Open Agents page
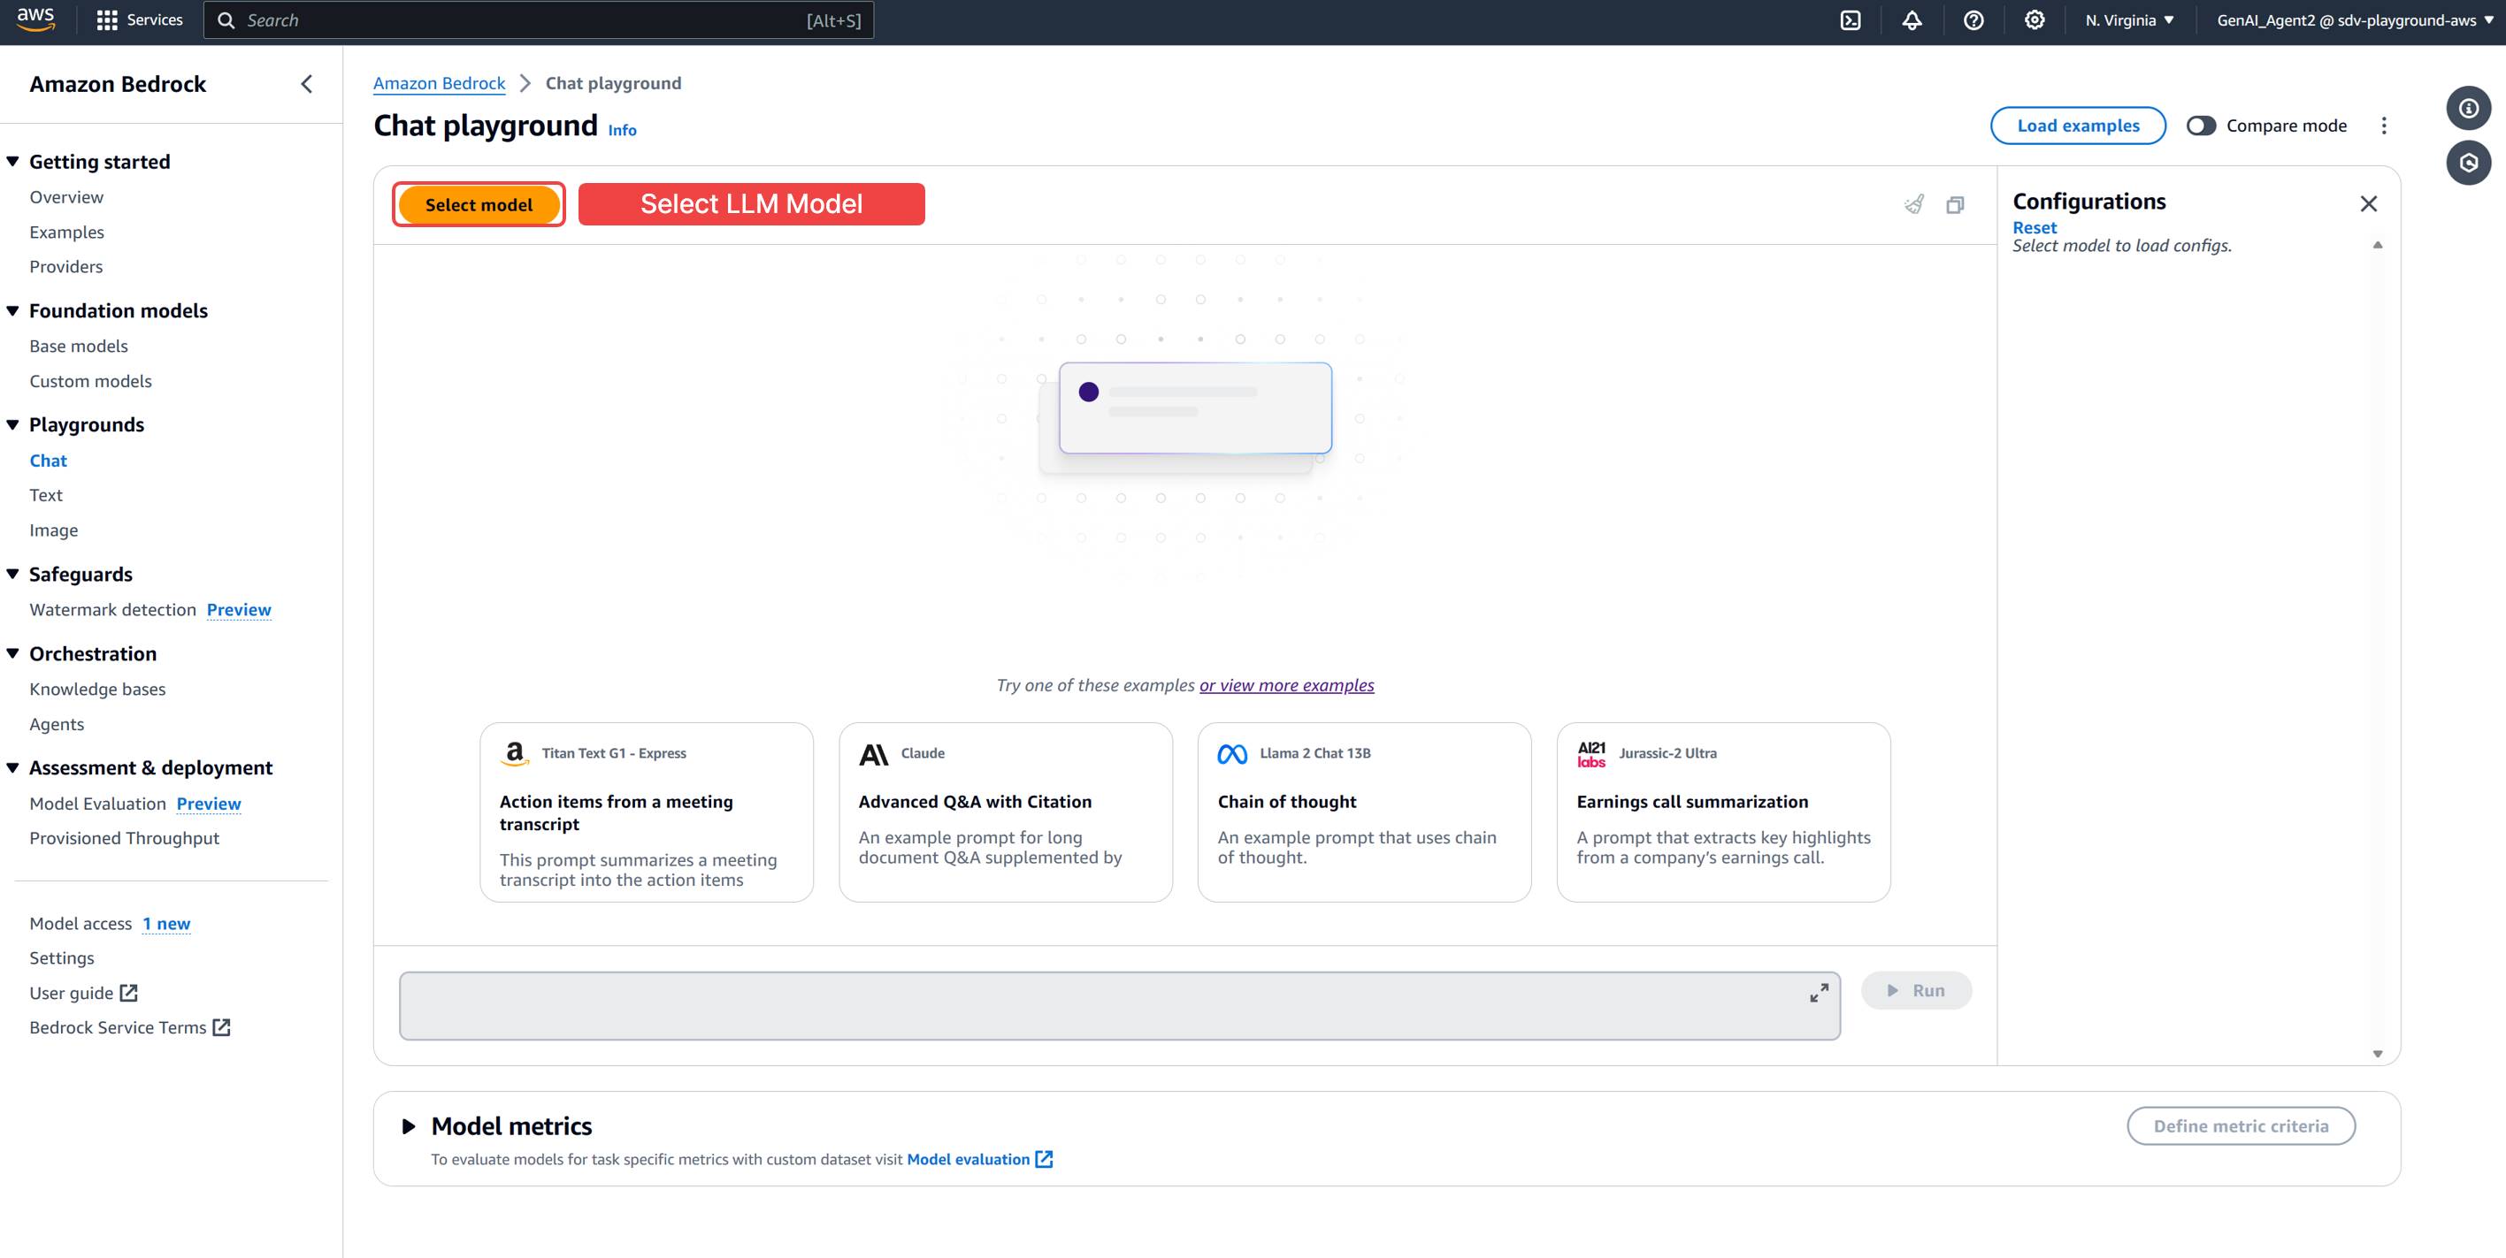2506x1258 pixels. click(57, 724)
